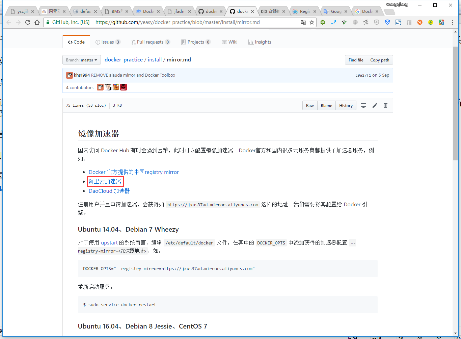Click the 镜像加速器 heading
The height and width of the screenshot is (339, 461).
99,133
